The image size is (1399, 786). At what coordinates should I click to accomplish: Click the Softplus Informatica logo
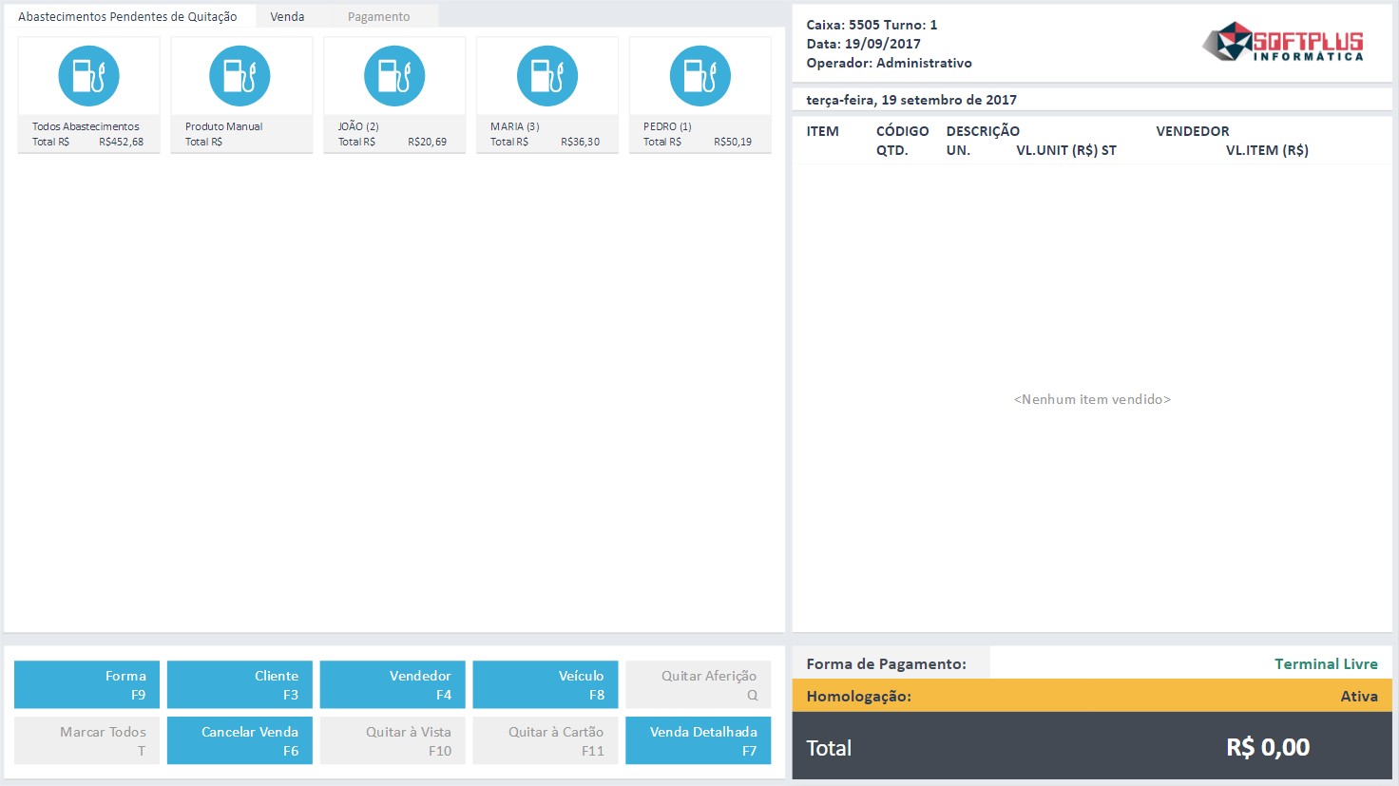click(1283, 42)
